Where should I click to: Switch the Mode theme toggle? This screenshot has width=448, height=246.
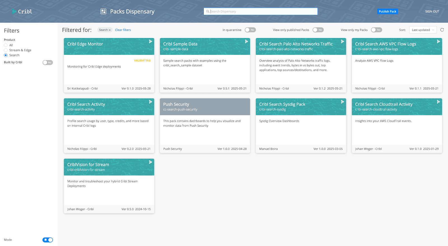48,240
